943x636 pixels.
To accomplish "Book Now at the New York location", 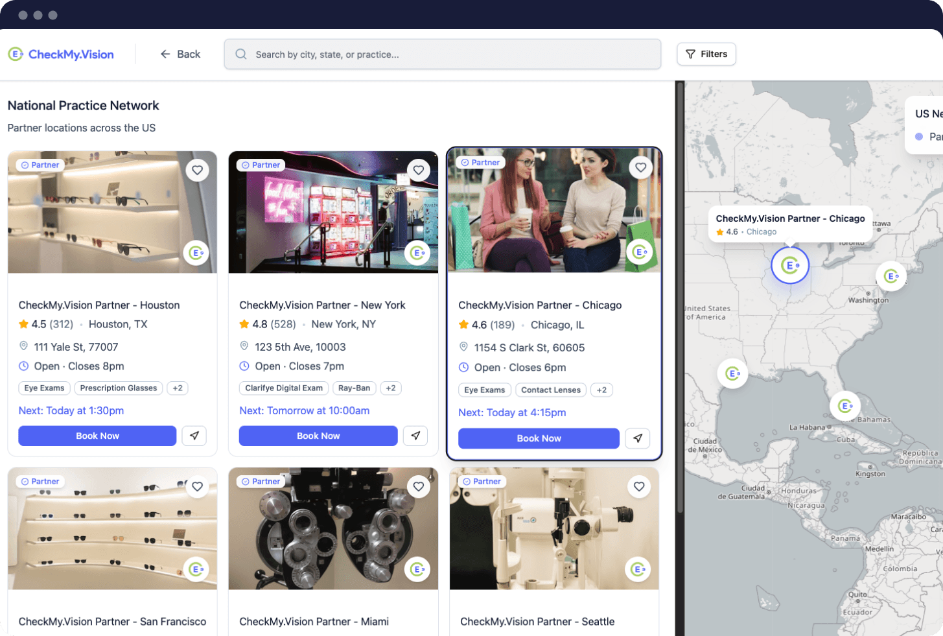I will (x=318, y=436).
